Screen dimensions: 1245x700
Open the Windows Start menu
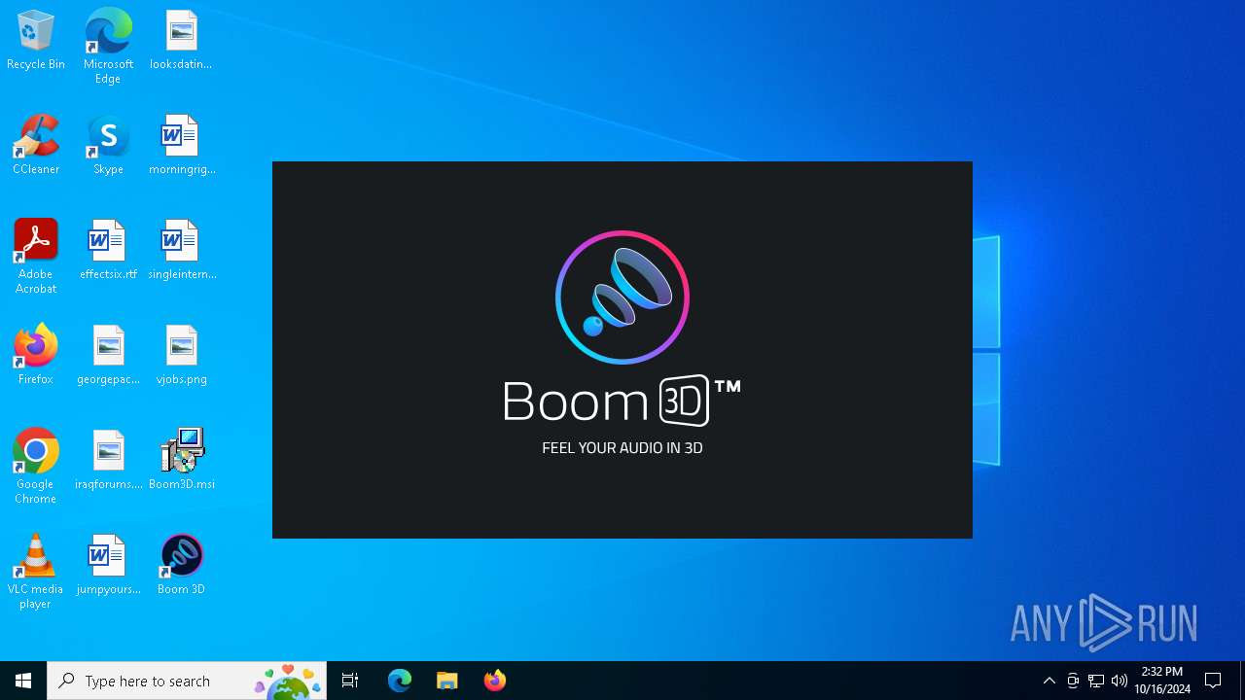(x=23, y=681)
